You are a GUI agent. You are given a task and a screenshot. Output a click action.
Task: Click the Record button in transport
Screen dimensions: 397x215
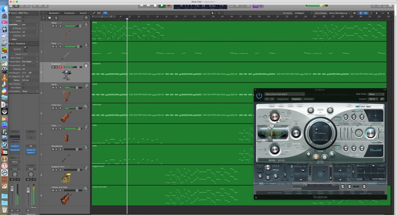[169, 6]
